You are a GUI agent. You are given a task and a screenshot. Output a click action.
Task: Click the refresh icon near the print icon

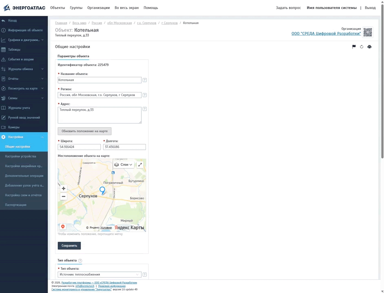(362, 47)
